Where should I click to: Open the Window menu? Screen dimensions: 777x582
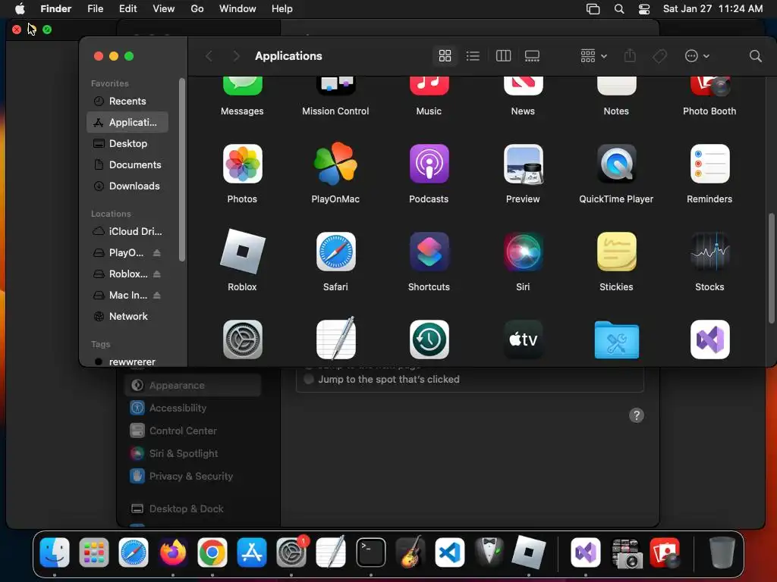tap(238, 8)
